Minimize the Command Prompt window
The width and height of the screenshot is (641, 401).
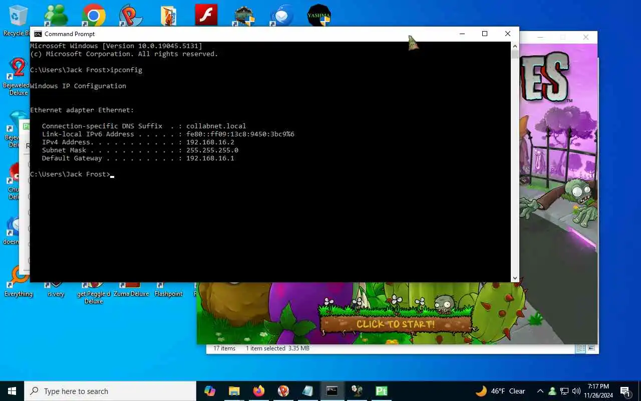tap(462, 34)
